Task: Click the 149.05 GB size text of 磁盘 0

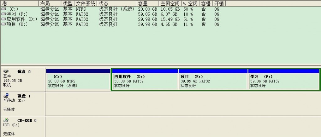Action: [13, 81]
